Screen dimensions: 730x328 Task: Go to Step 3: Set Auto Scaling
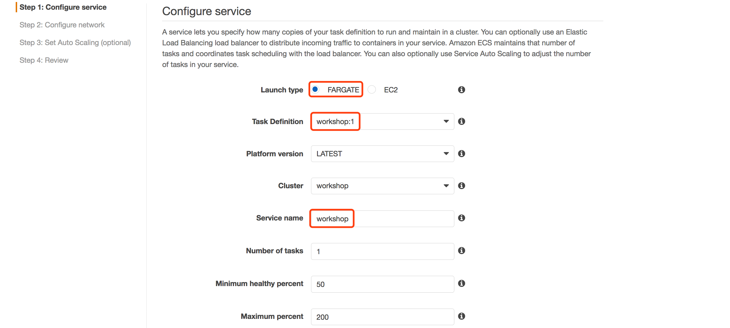(x=75, y=42)
